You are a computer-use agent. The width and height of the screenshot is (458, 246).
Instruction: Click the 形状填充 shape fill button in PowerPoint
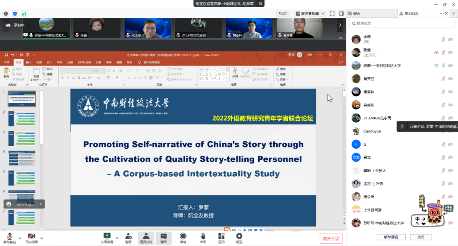[260, 69]
